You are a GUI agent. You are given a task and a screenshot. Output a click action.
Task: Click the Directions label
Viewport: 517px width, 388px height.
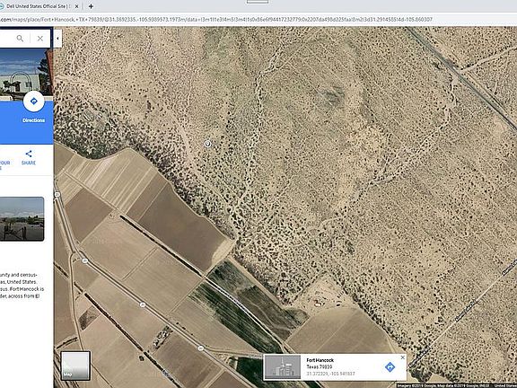33,120
